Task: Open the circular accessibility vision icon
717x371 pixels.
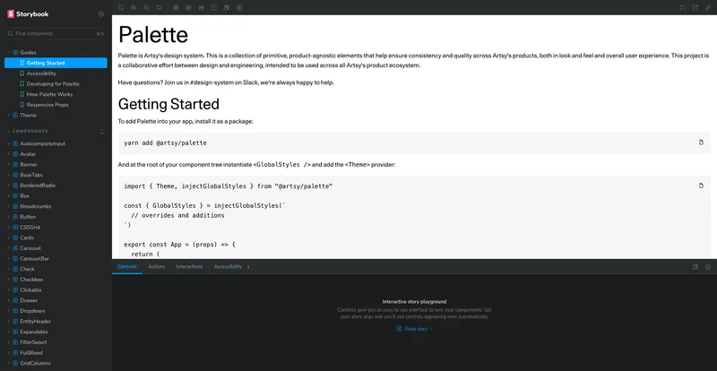Action: coord(239,7)
